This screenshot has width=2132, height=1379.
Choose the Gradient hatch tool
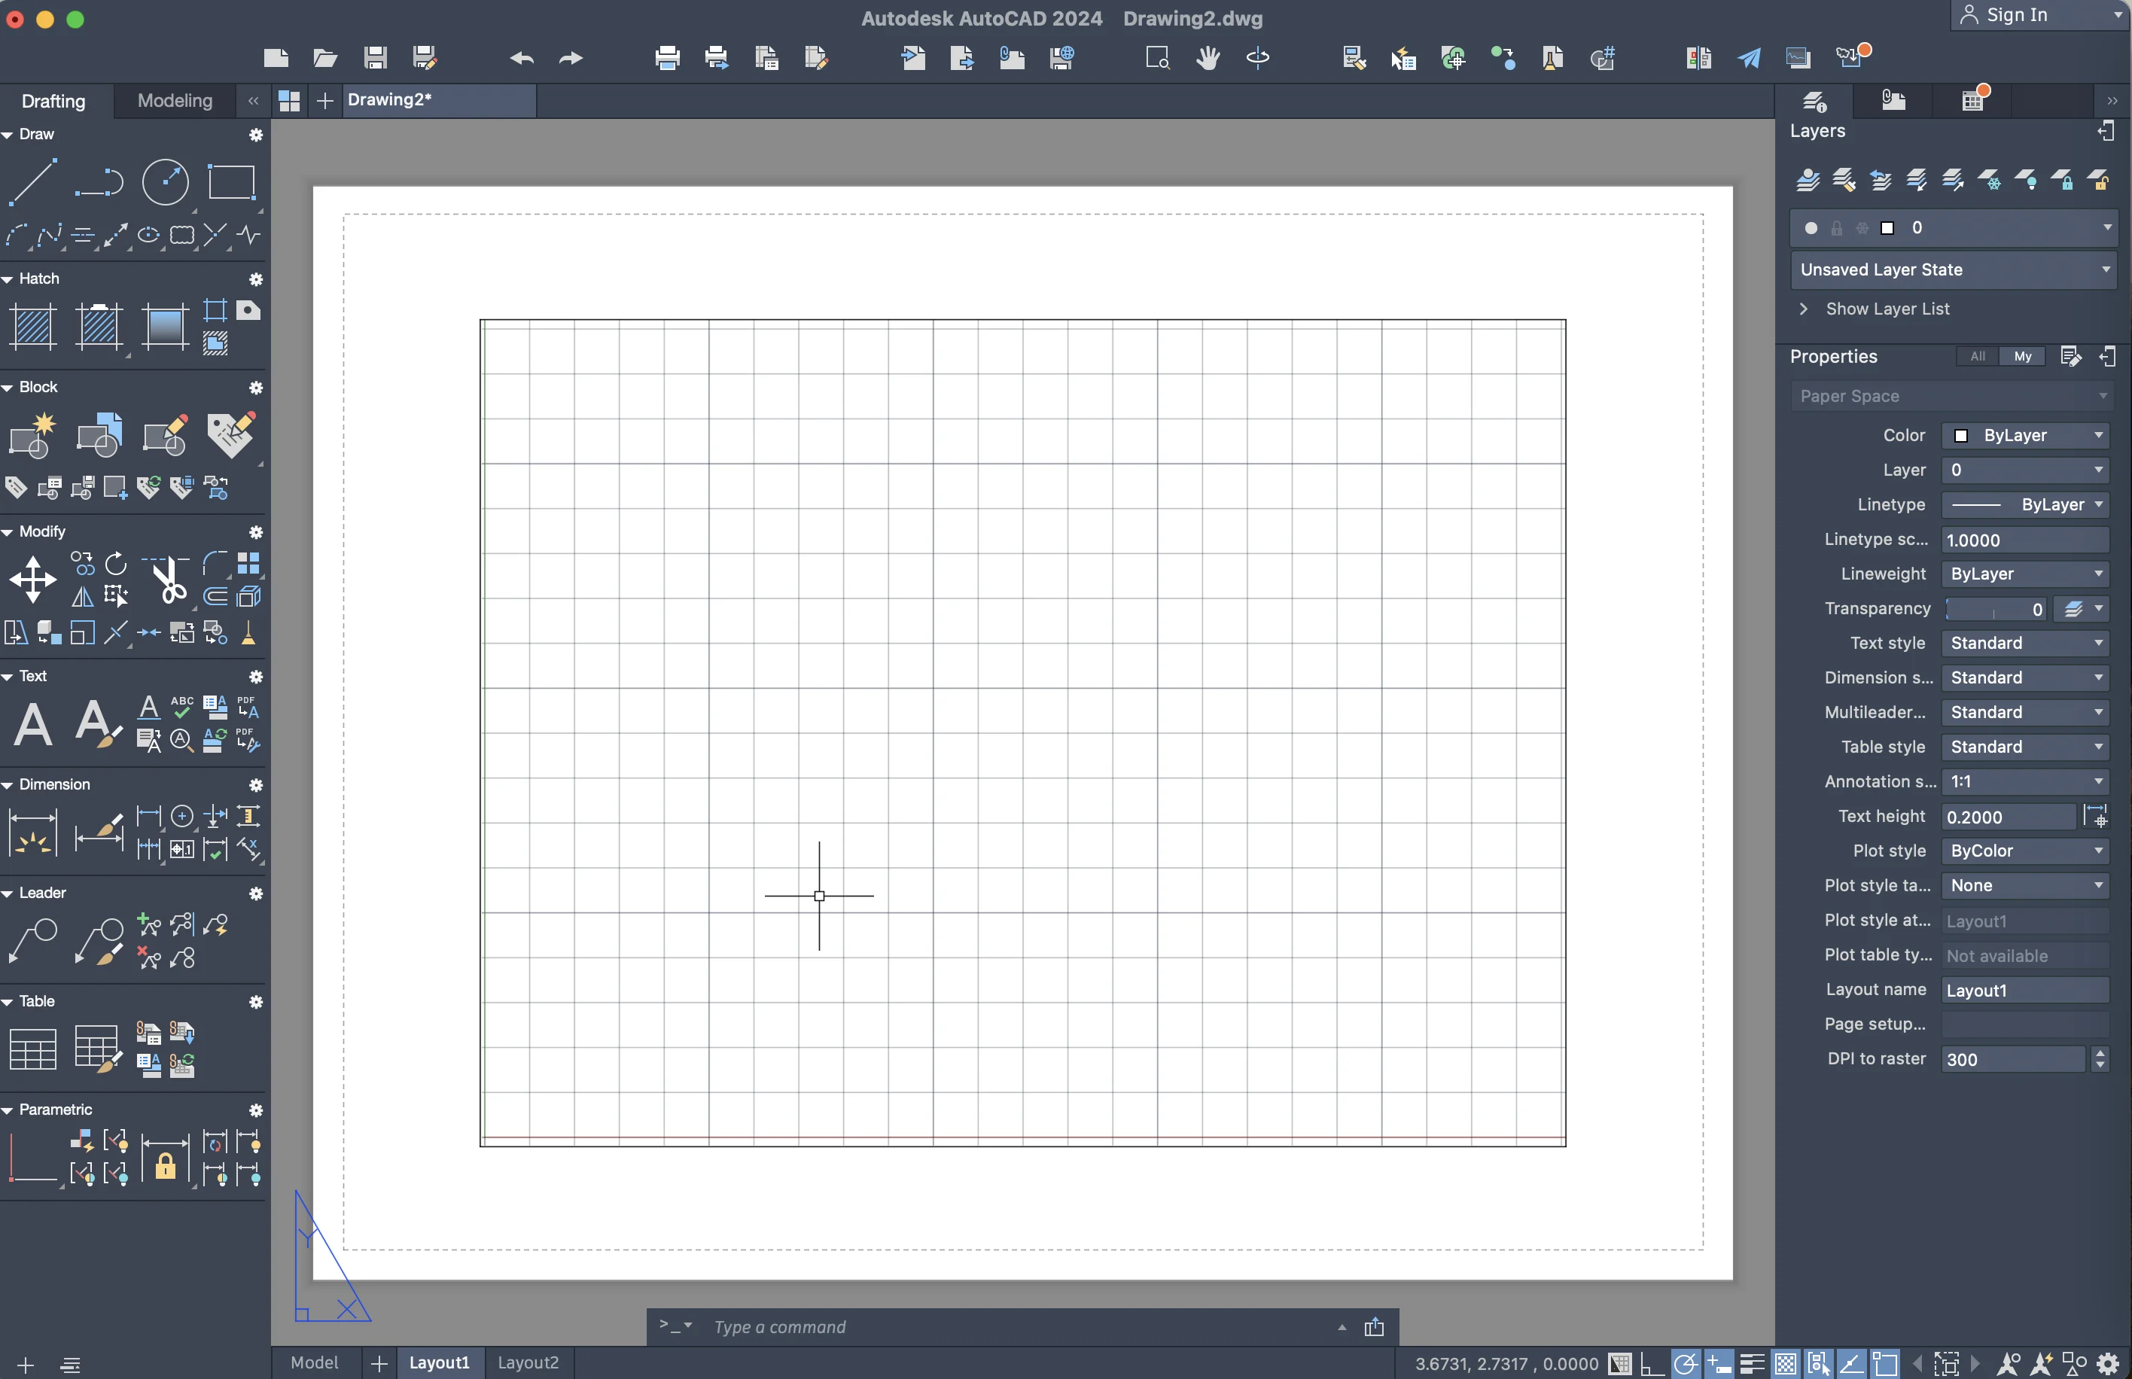click(x=166, y=326)
